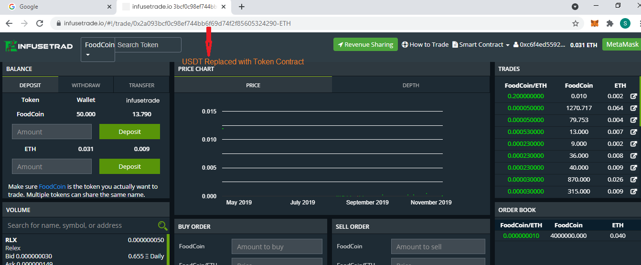Focus the volume search name/symbol field
The width and height of the screenshot is (641, 265).
(80, 225)
